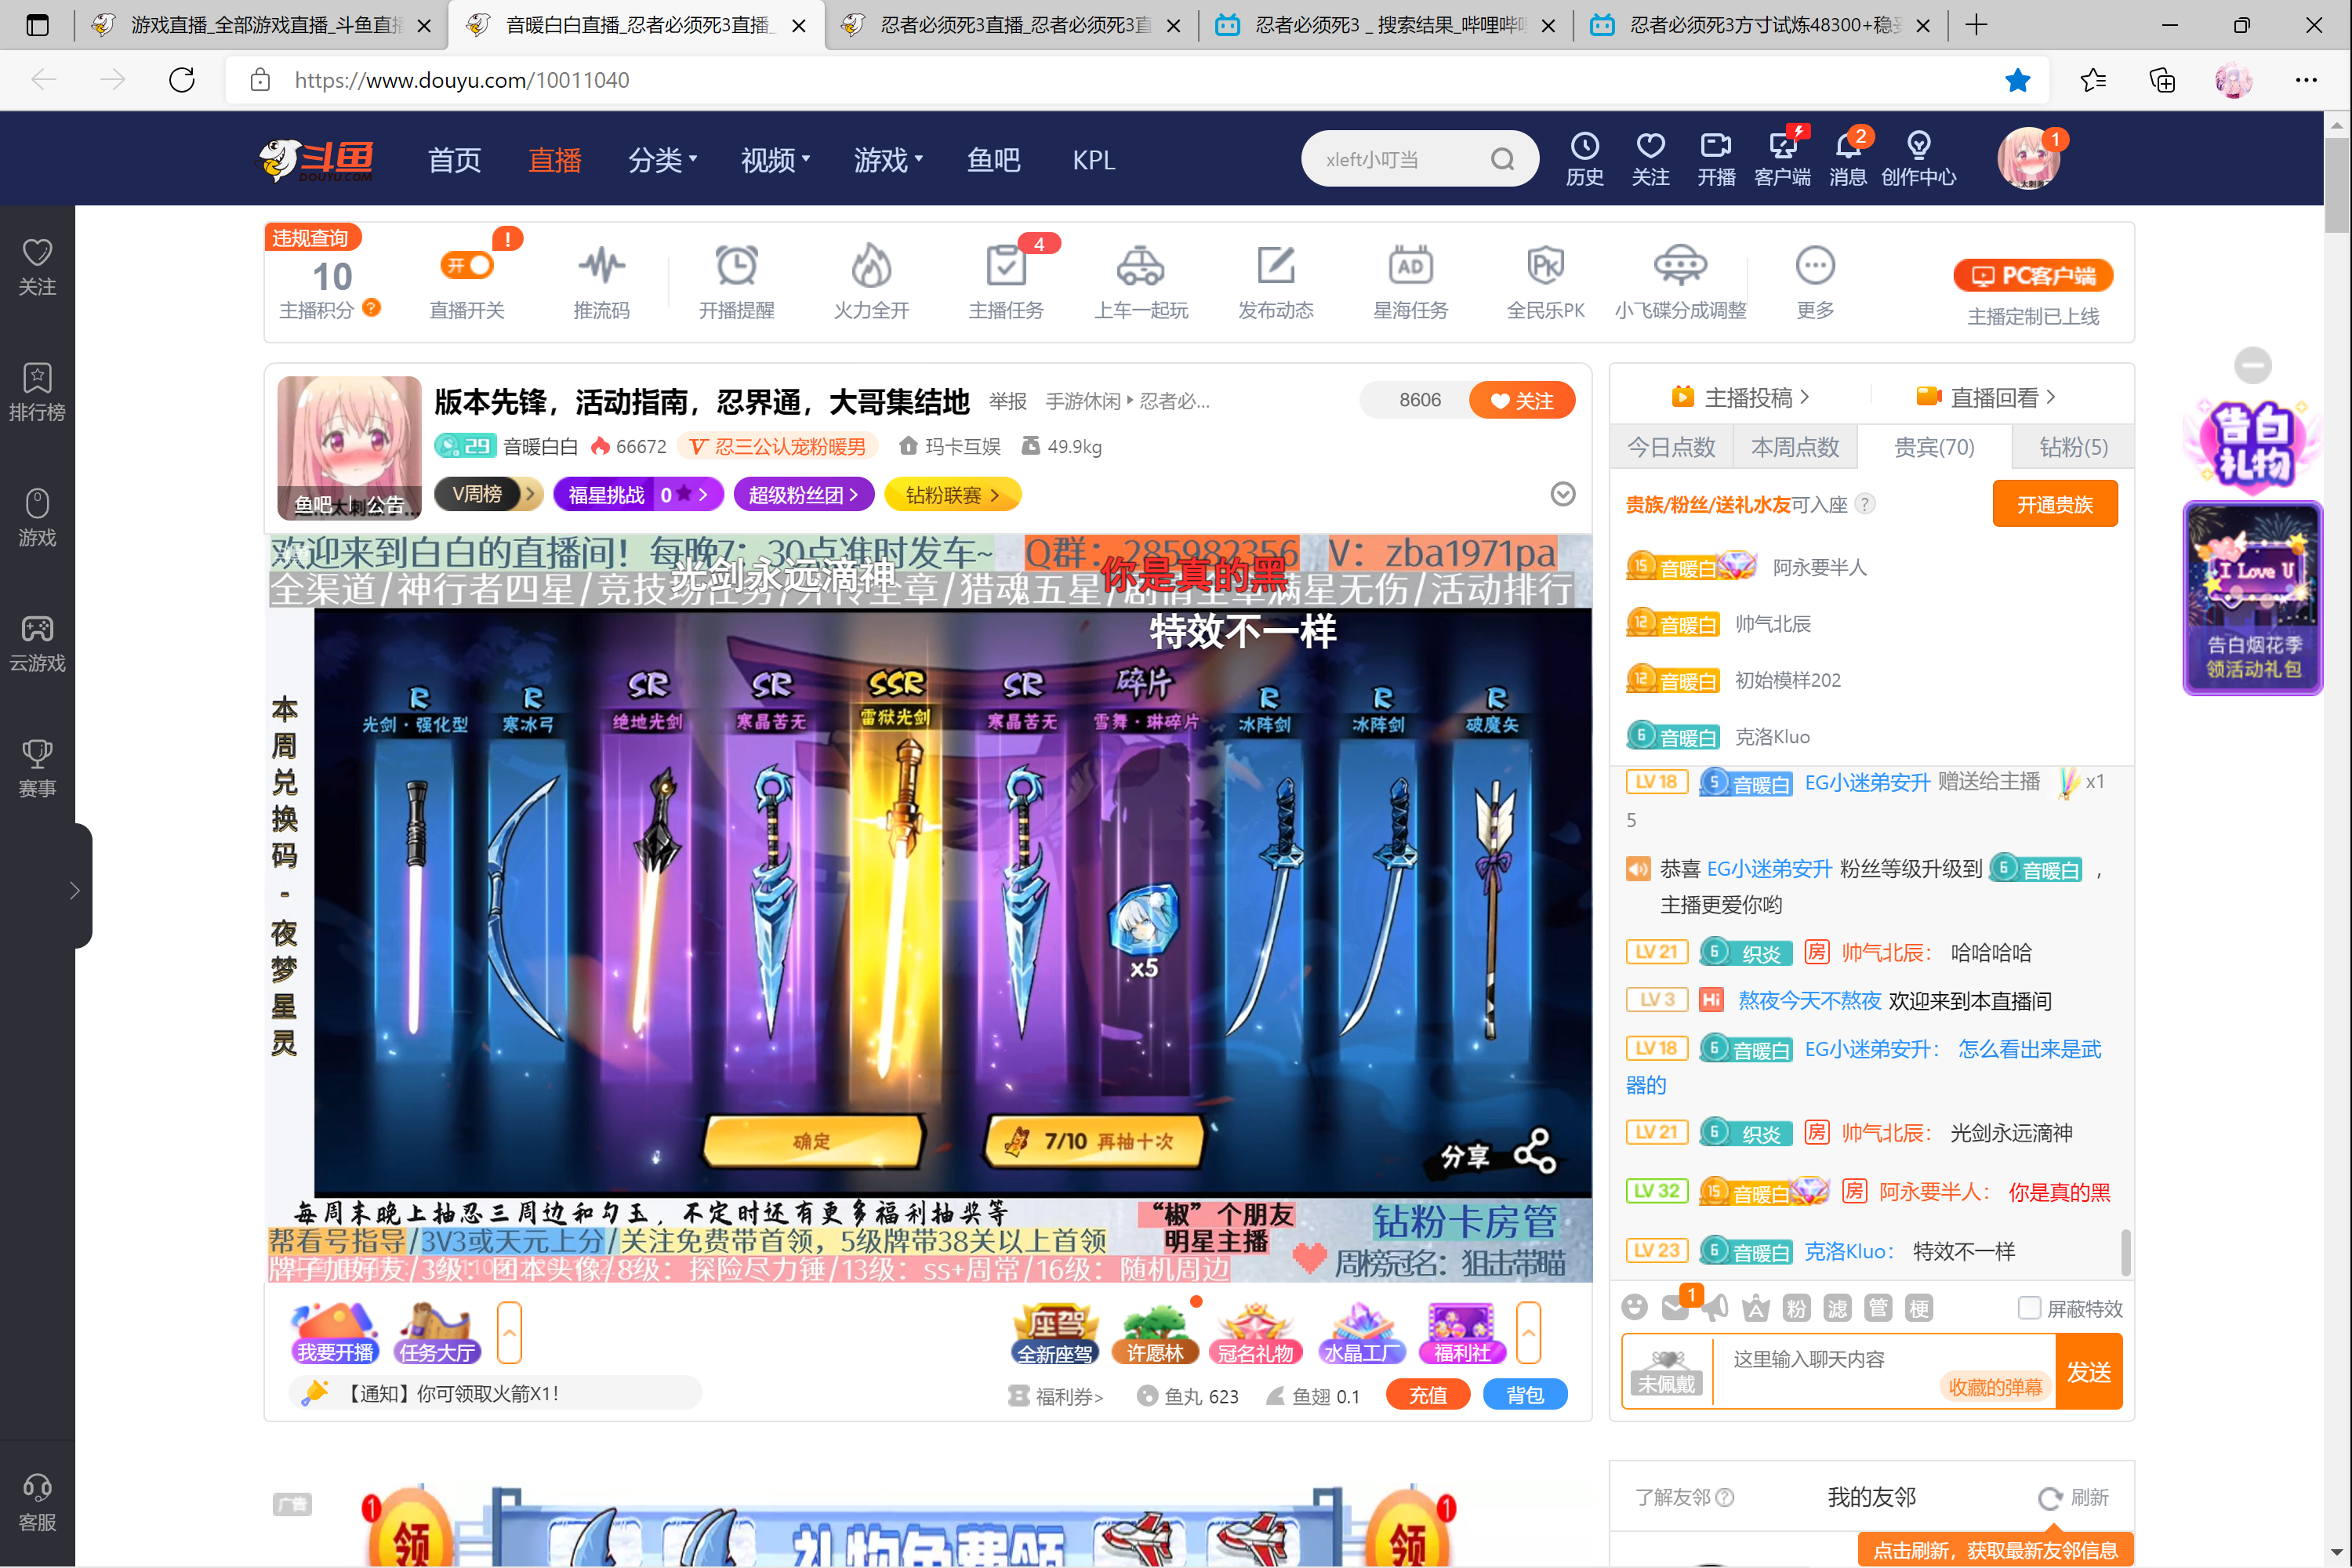Open 水晶工厂 gift icon

tap(1362, 1333)
